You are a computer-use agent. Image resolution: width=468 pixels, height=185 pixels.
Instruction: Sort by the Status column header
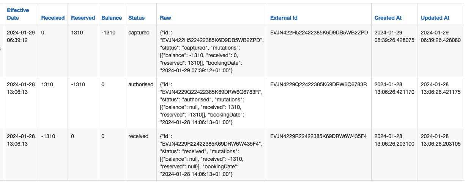[136, 18]
